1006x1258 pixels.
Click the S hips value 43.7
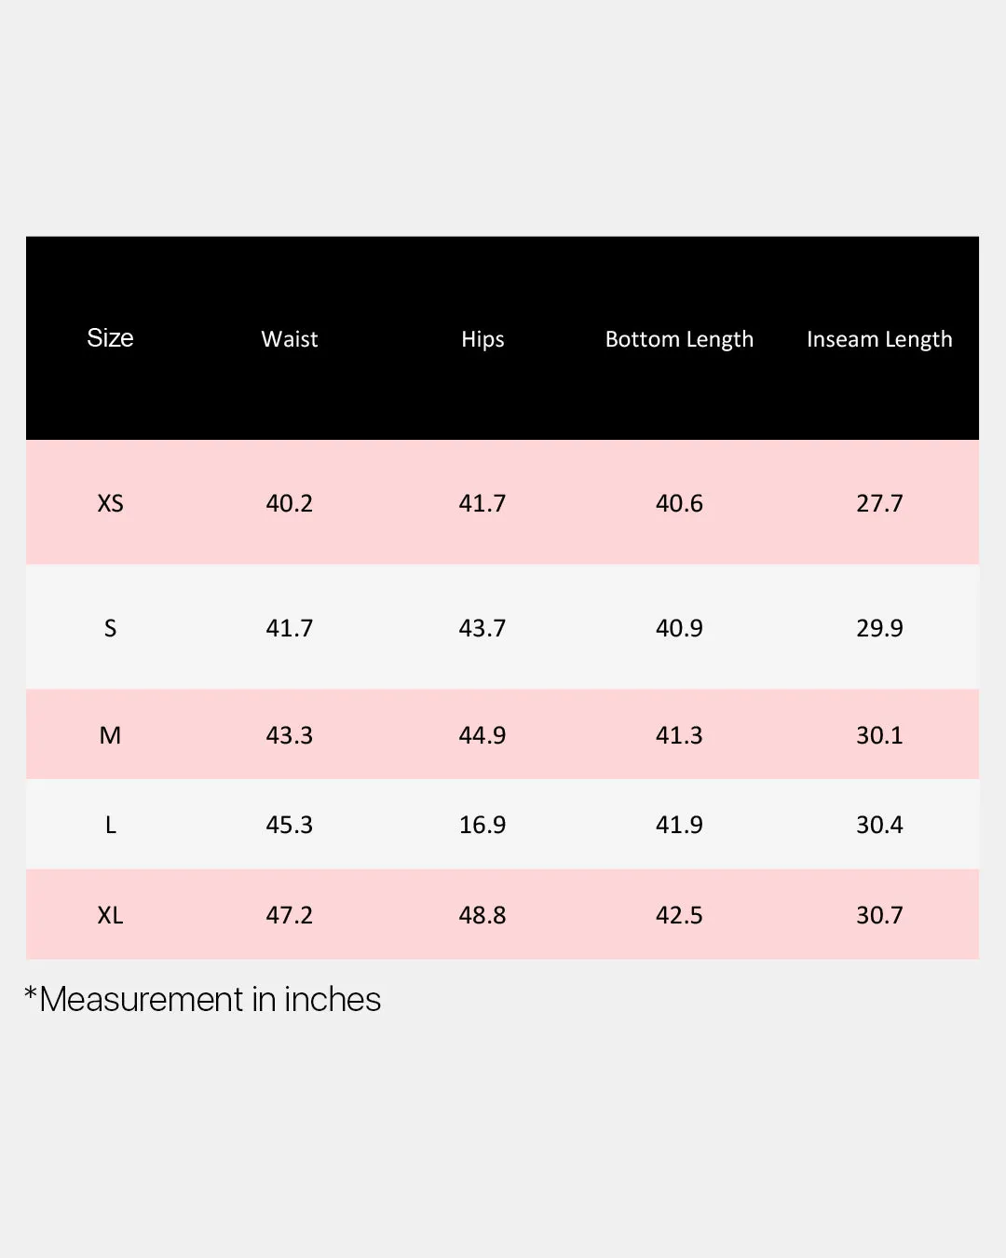click(x=483, y=628)
